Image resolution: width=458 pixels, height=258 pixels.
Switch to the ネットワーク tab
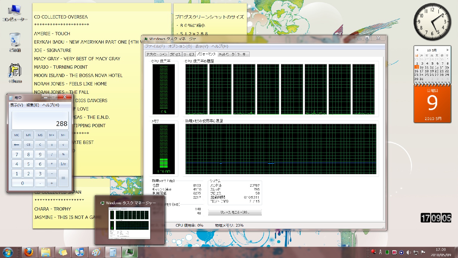[x=227, y=54]
